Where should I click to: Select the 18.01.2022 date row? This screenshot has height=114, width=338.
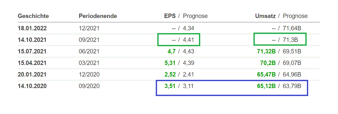pos(32,28)
